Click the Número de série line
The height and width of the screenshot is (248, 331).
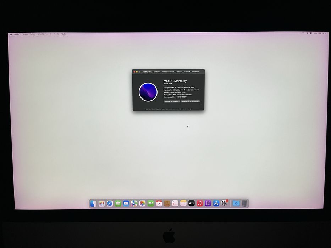[x=175, y=97]
